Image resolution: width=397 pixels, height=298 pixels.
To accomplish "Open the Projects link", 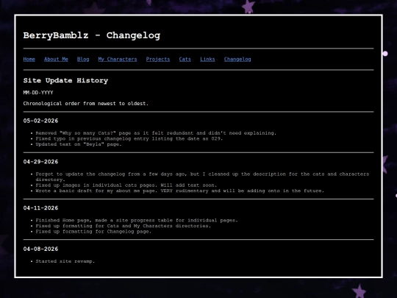I will [158, 60].
